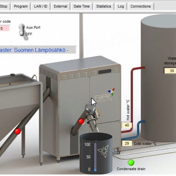The width and height of the screenshot is (176, 176).
Task: Click the red indicator on boiler feed auger
Action: (81, 121)
